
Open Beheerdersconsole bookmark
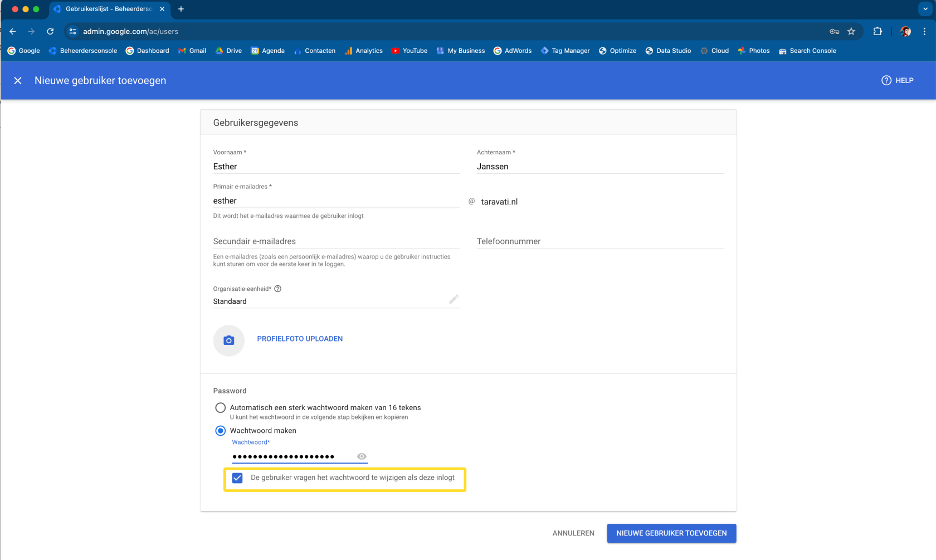pos(83,51)
